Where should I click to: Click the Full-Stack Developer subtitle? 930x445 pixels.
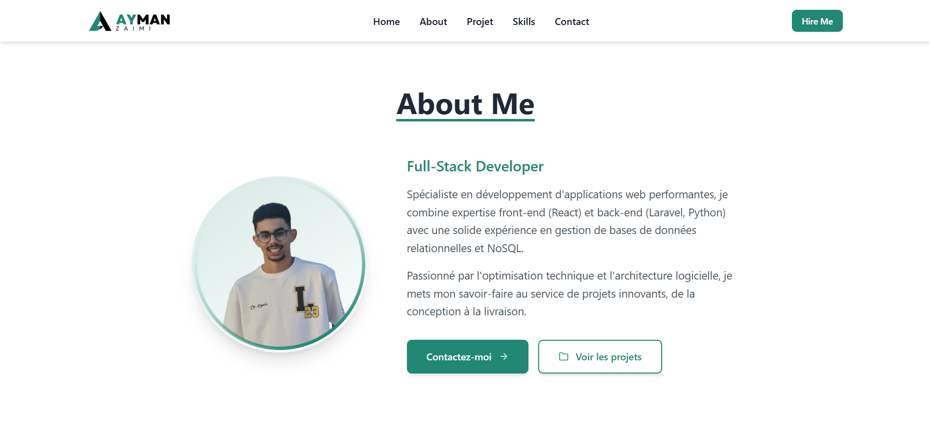click(475, 166)
